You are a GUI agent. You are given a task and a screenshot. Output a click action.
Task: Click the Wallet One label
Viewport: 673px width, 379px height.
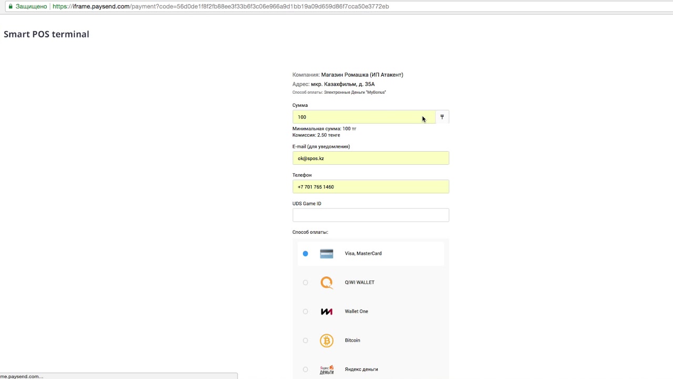[x=356, y=312]
